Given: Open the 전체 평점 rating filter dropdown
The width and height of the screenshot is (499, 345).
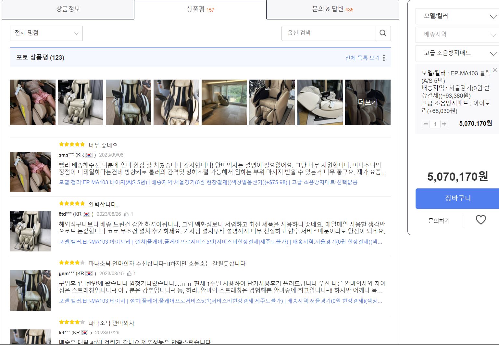Looking at the screenshot, I should [46, 33].
